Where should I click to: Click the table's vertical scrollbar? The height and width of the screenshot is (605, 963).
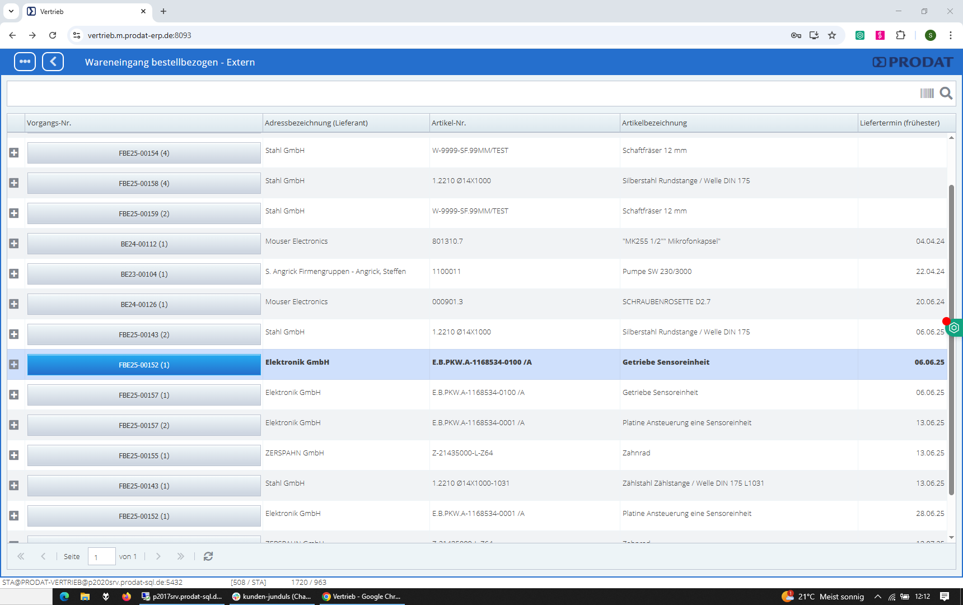(x=951, y=336)
